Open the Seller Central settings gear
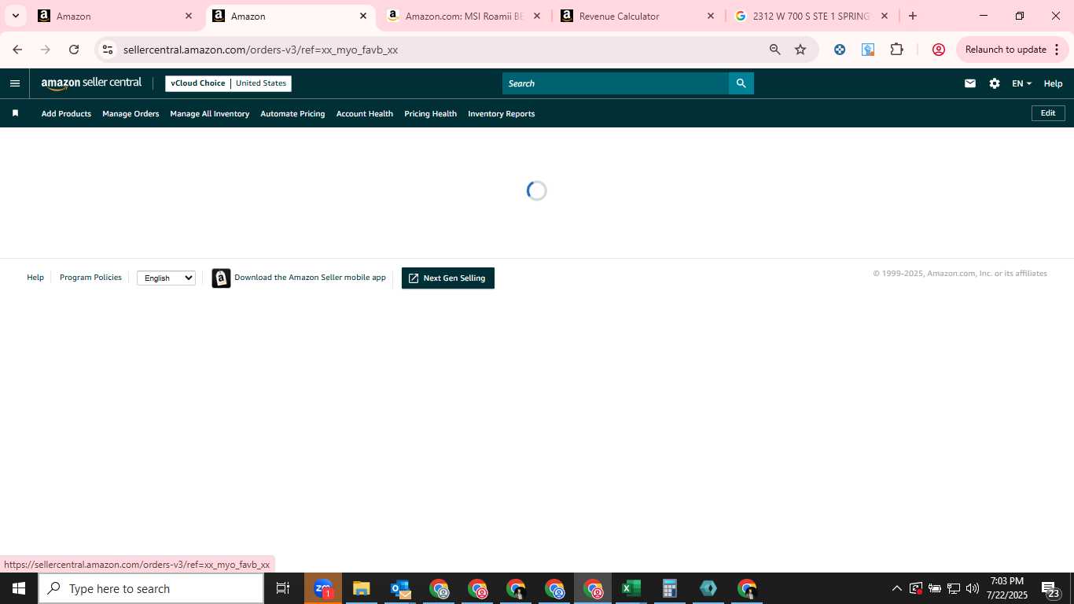Screen dimensions: 1074x604 pyautogui.click(x=995, y=83)
